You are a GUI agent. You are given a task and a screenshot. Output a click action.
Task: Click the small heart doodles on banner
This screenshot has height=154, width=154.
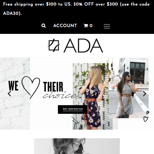[146, 116]
